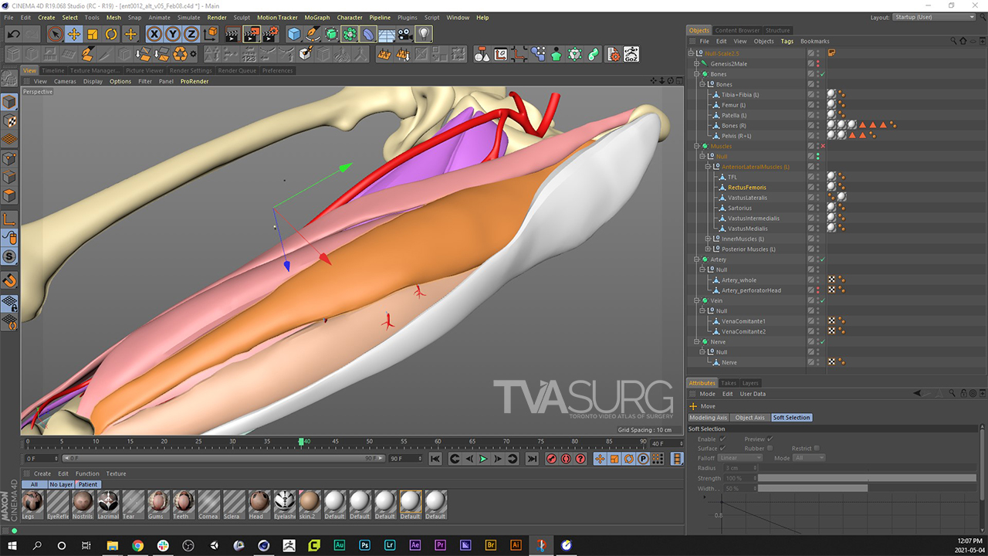Open the Layout Startup (User) dropdown
This screenshot has width=988, height=556.
point(934,17)
